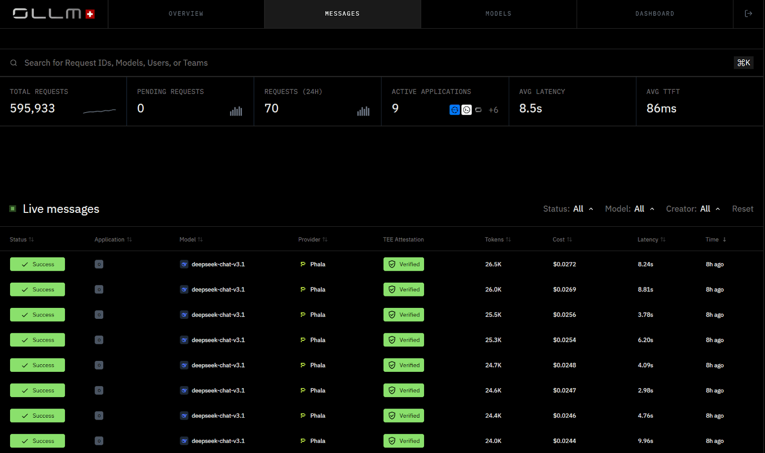Click the blue application icon under Active Applications
The image size is (765, 453).
(455, 110)
